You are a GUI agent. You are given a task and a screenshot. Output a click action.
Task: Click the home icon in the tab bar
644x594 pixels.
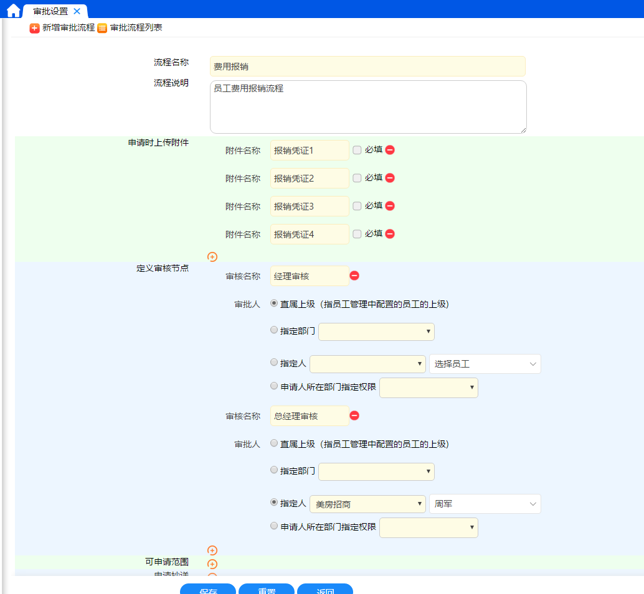coord(13,11)
